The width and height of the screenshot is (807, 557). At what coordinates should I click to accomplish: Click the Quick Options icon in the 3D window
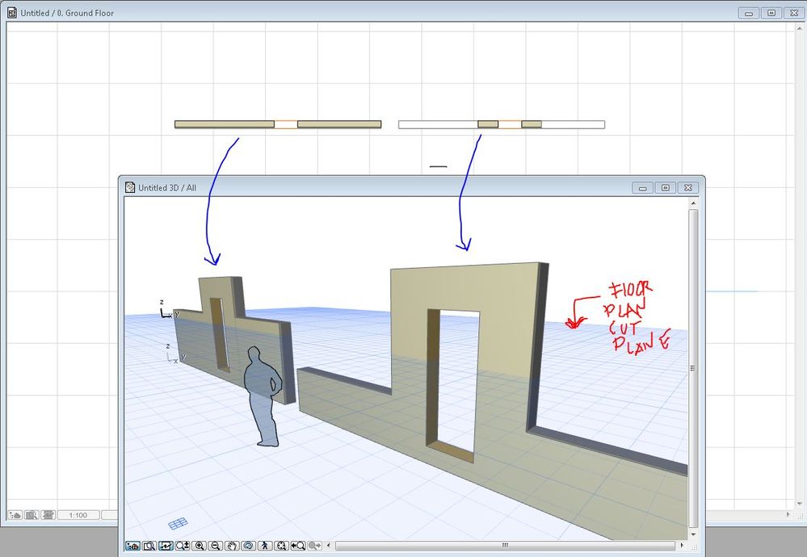[133, 547]
